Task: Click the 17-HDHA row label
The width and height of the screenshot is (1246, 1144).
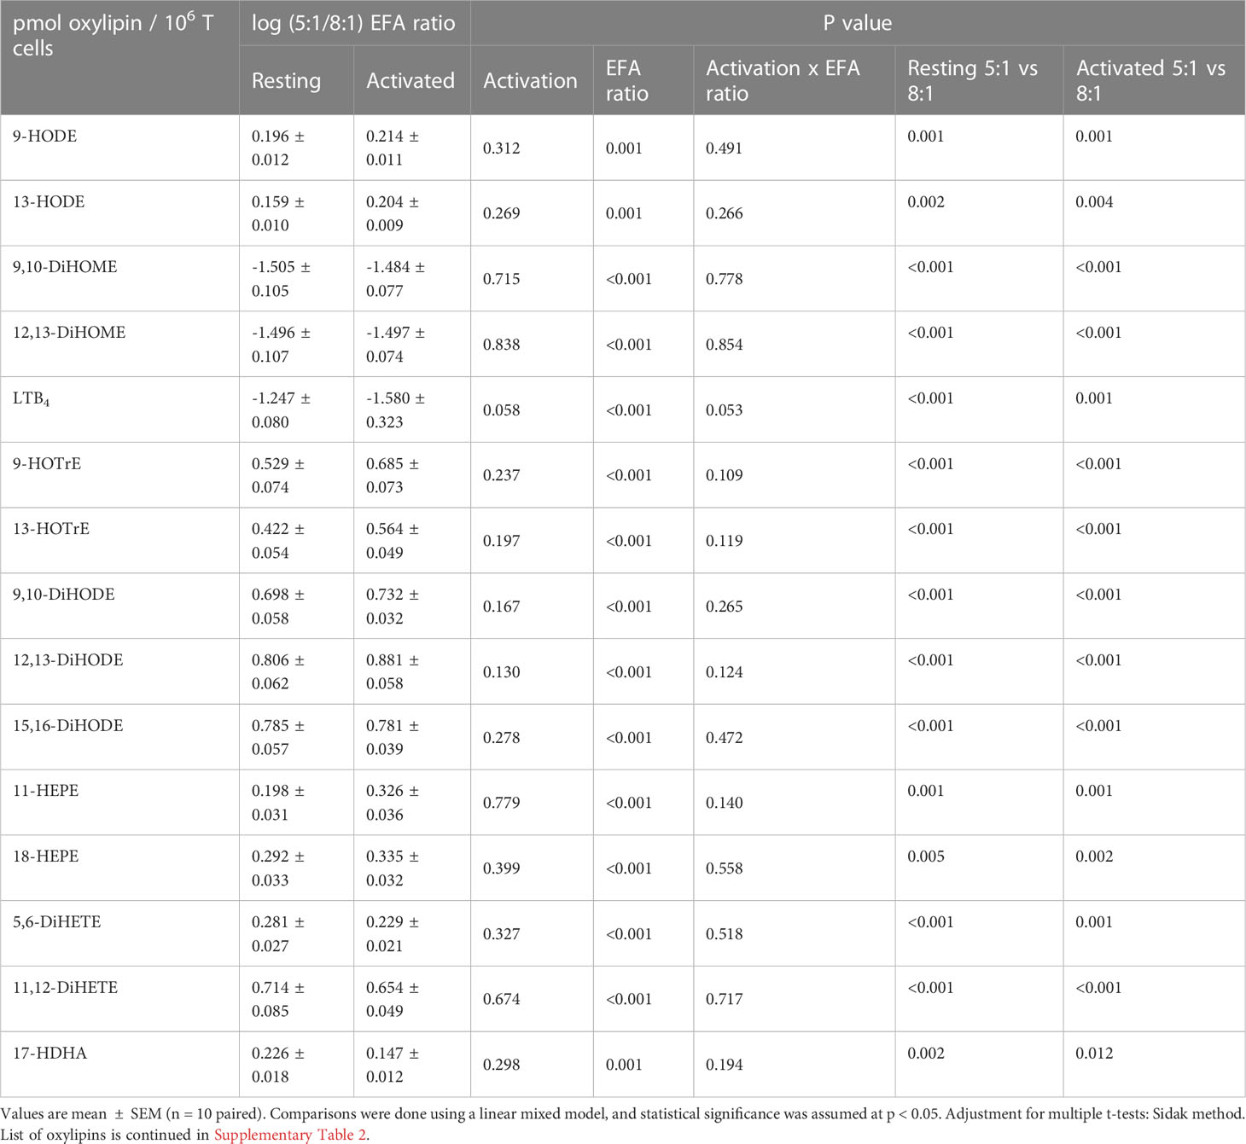Action: click(x=49, y=1054)
